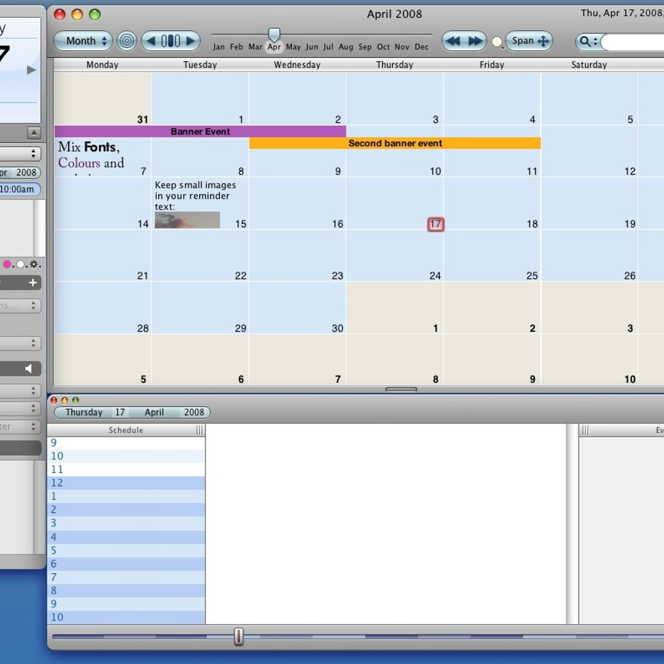The image size is (664, 664).
Task: Open the Month view selector dropdown
Action: pyautogui.click(x=82, y=41)
